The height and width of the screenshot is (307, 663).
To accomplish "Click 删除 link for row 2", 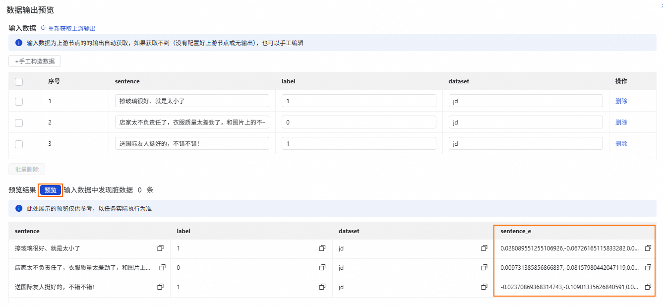I will click(x=621, y=123).
